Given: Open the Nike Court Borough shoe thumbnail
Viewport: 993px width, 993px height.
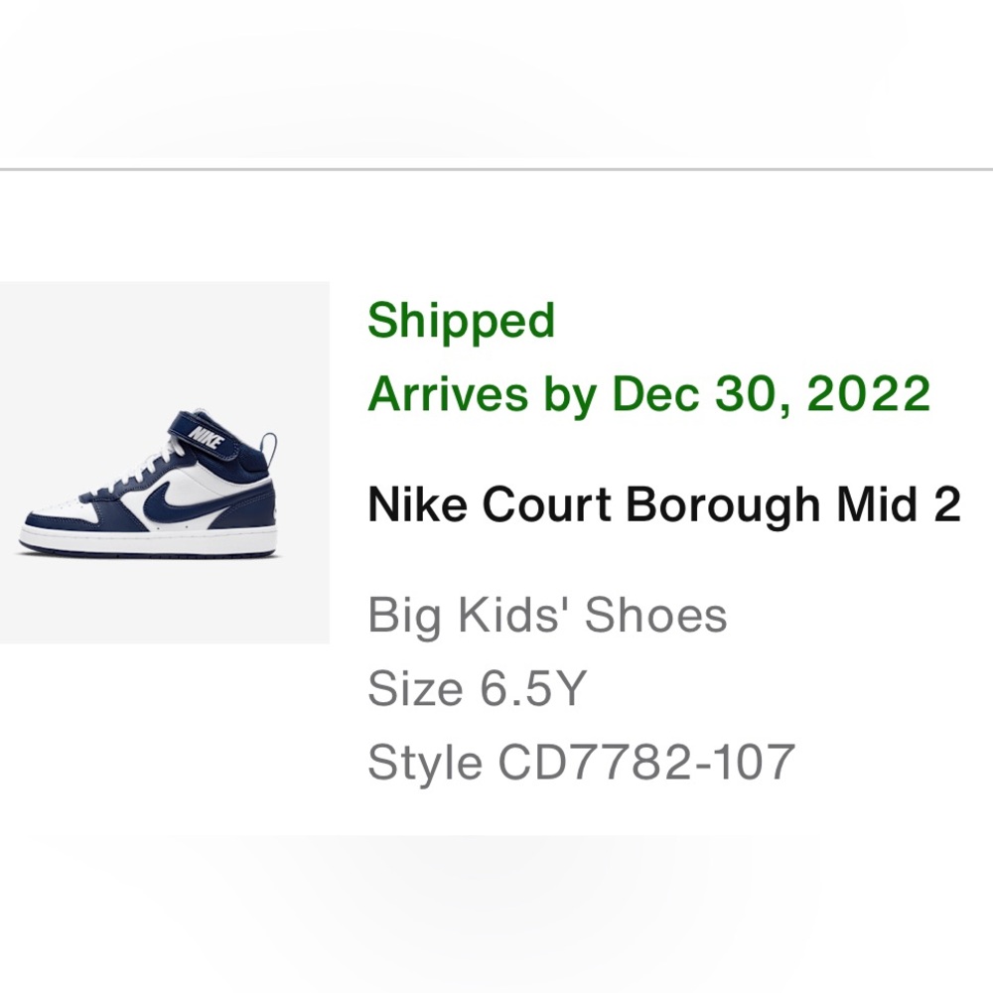Looking at the screenshot, I should click(x=165, y=463).
